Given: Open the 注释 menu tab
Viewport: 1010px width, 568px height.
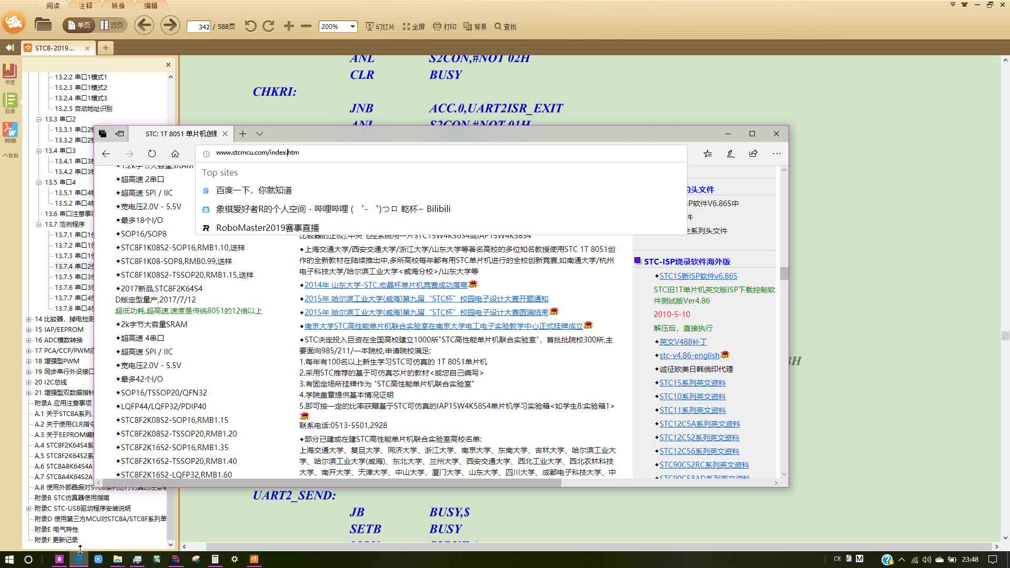Looking at the screenshot, I should point(86,6).
